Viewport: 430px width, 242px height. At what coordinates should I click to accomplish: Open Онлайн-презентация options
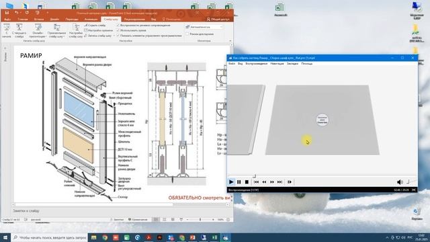38,31
